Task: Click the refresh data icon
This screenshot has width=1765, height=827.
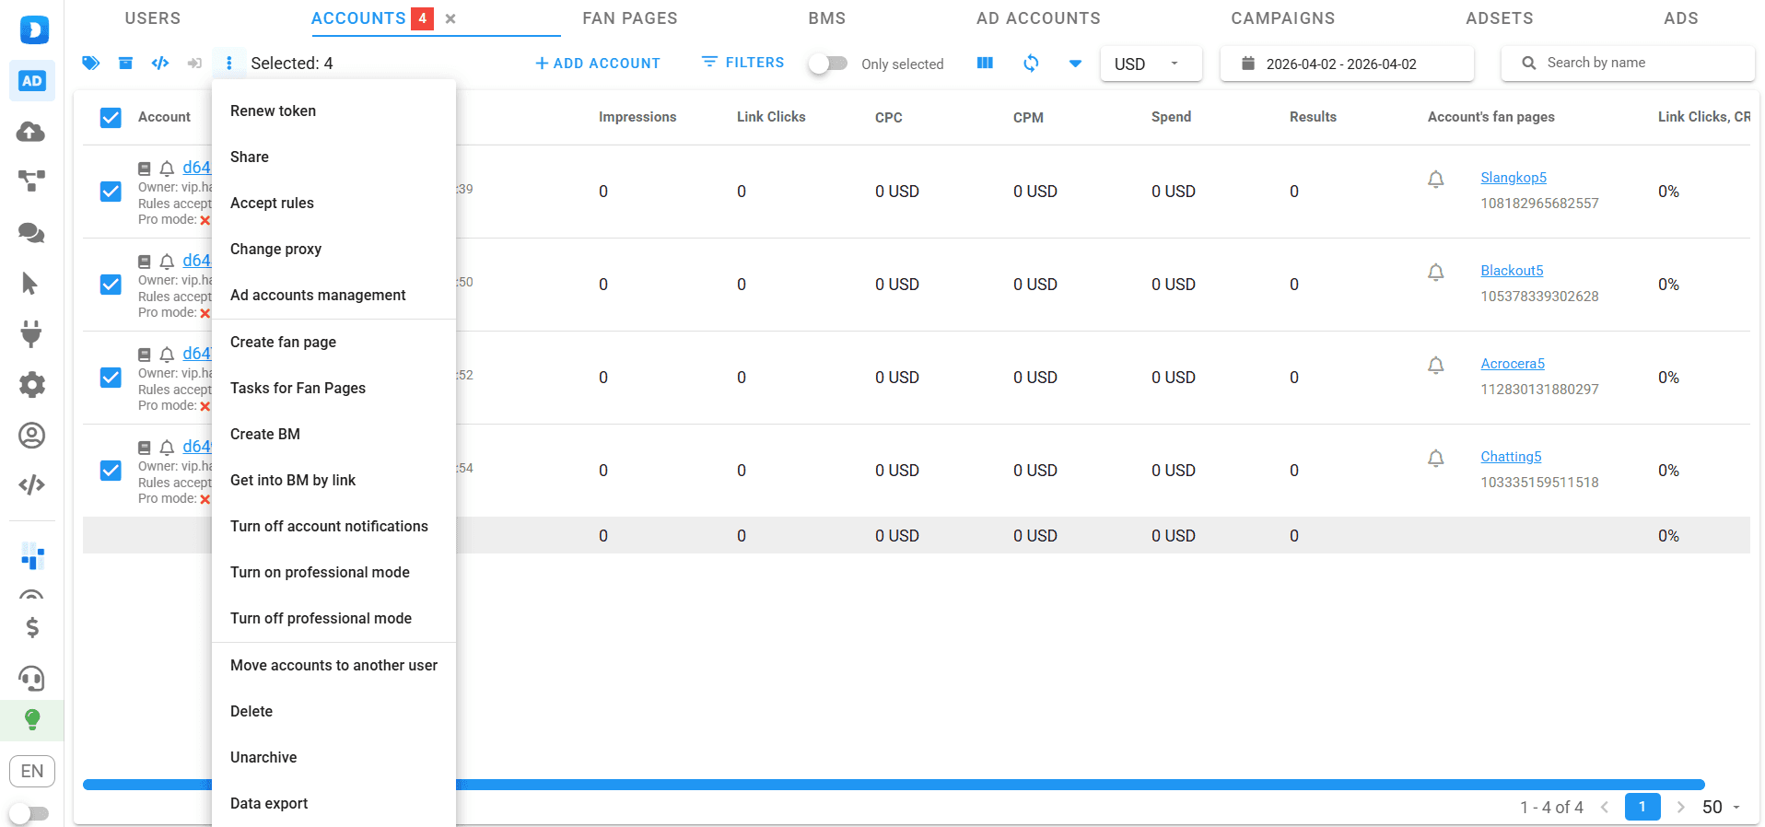Action: tap(1031, 63)
